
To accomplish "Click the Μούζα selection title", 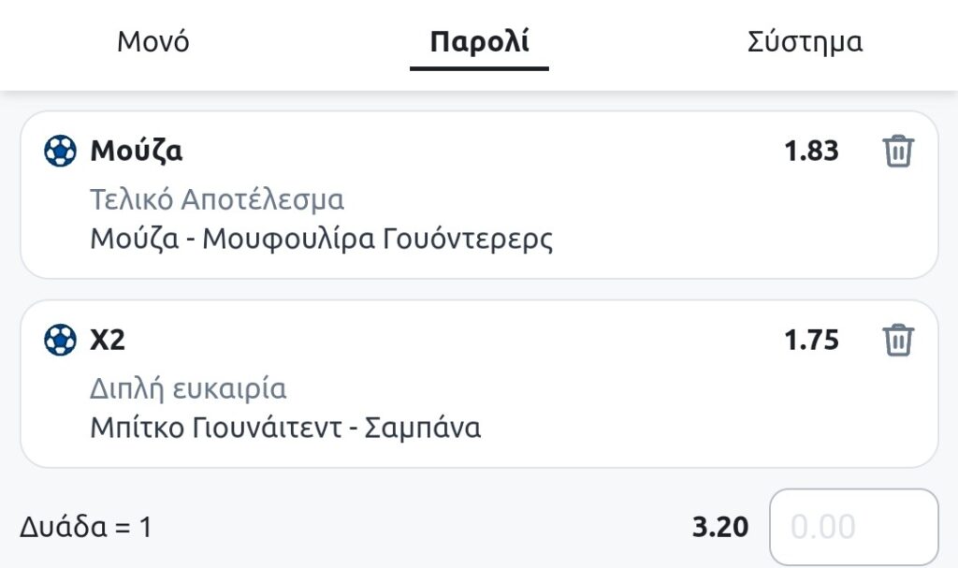I will [136, 151].
